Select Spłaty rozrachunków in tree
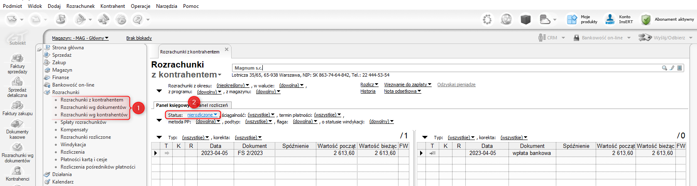This screenshot has height=186, width=697. tap(83, 122)
